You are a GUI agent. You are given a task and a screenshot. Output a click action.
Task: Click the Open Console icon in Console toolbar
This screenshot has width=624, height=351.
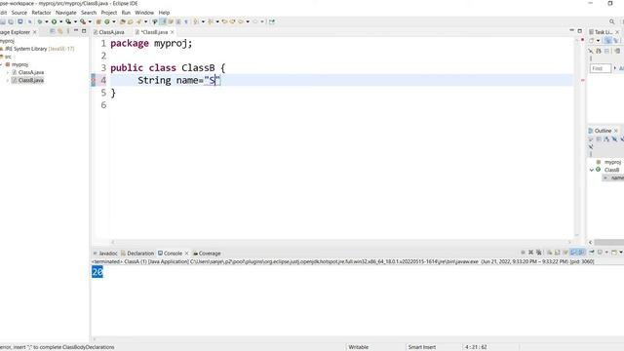[x=614, y=253]
